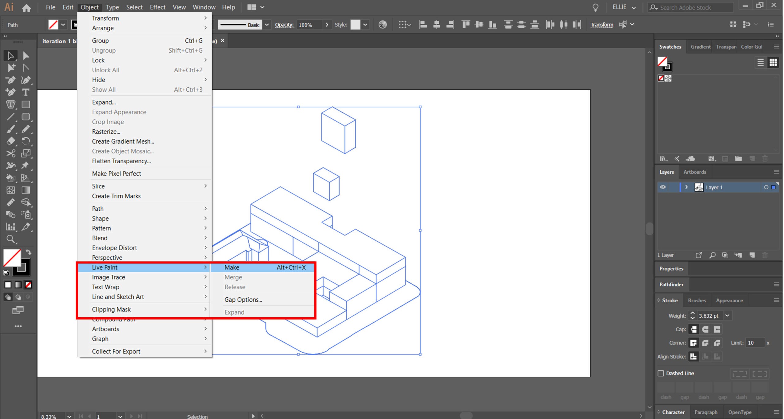Select round cap stroke option

pos(705,329)
